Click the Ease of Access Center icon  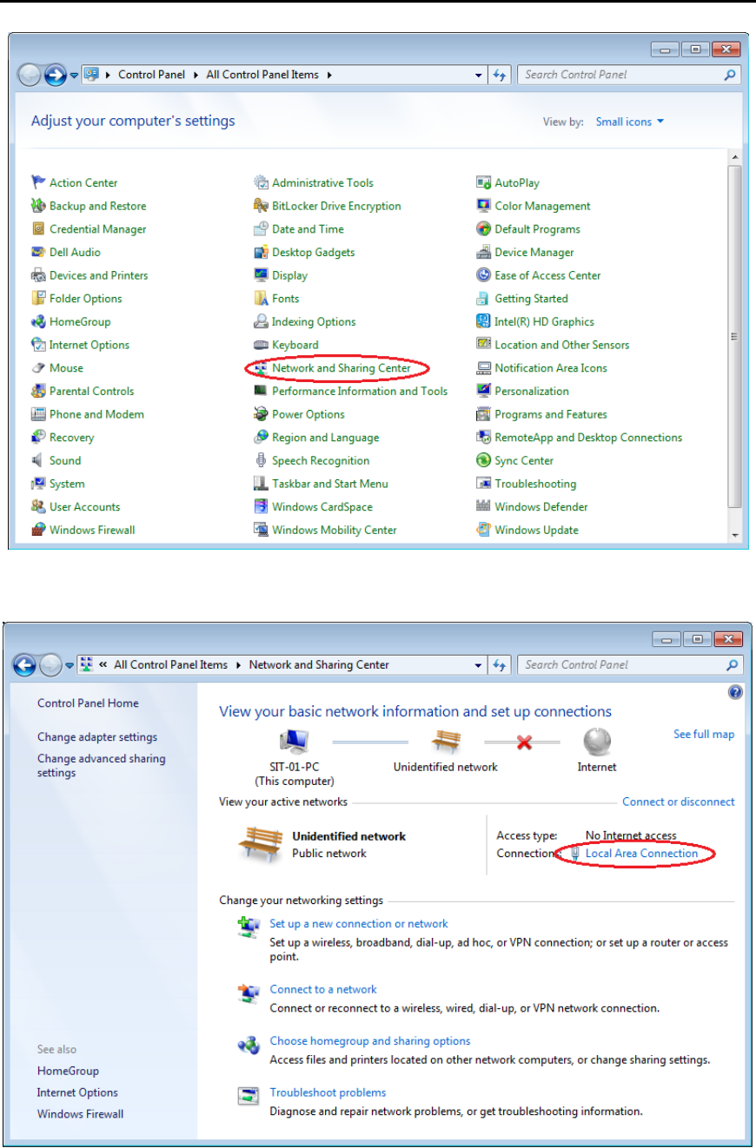tap(484, 275)
